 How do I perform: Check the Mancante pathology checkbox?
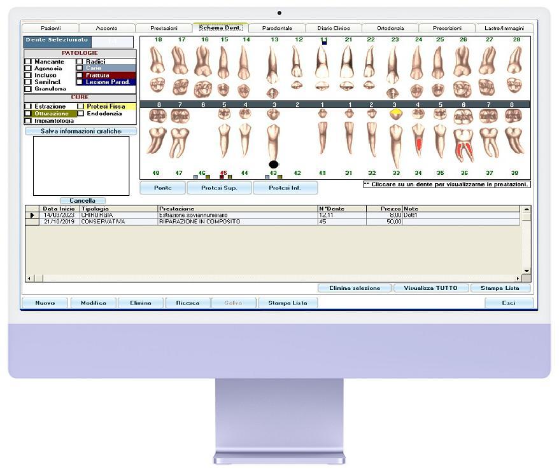(28, 62)
